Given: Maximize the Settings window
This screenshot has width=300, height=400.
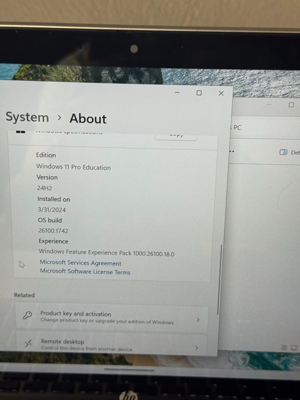Looking at the screenshot, I should [199, 93].
